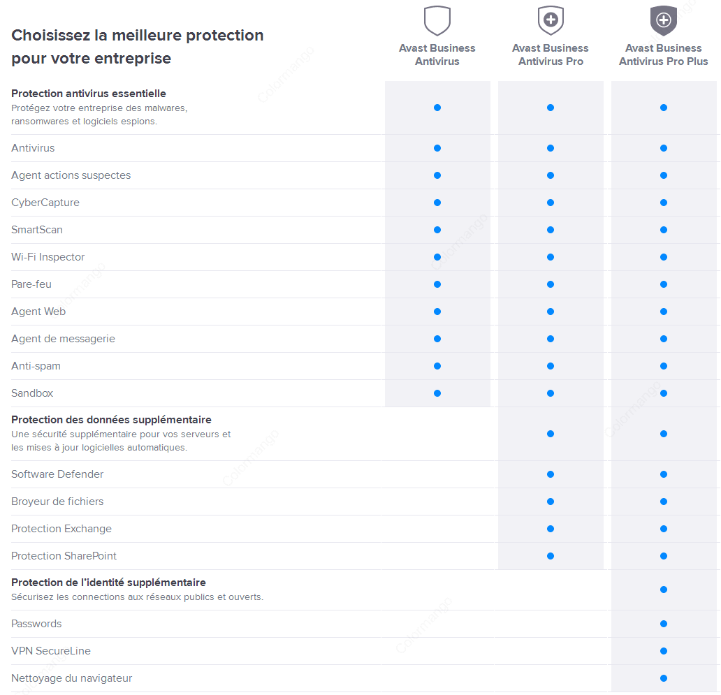This screenshot has height=695, width=721.
Task: Click Pare-feu dot in Antivirus Pro column
Action: point(551,284)
